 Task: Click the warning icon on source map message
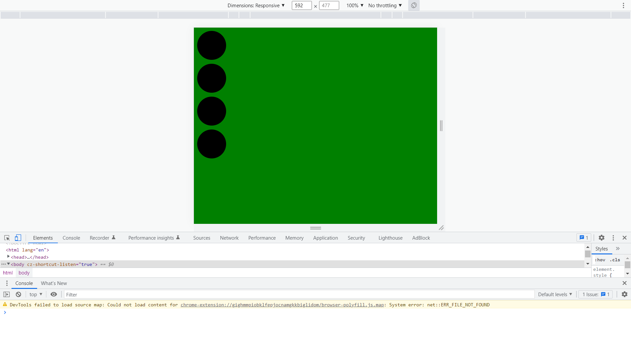pyautogui.click(x=5, y=305)
